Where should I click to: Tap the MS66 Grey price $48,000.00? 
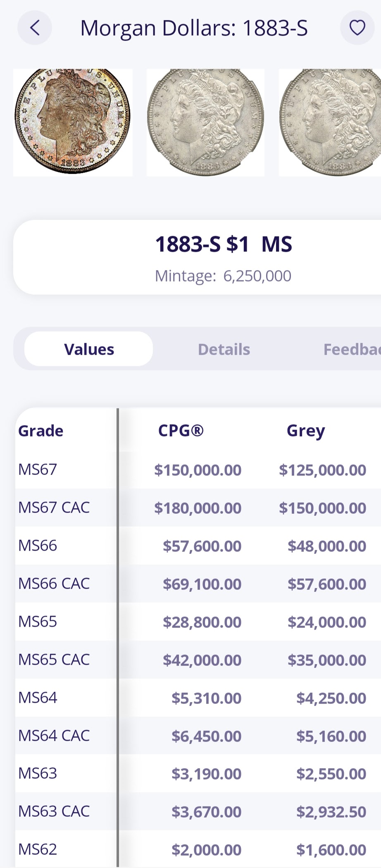tap(326, 546)
